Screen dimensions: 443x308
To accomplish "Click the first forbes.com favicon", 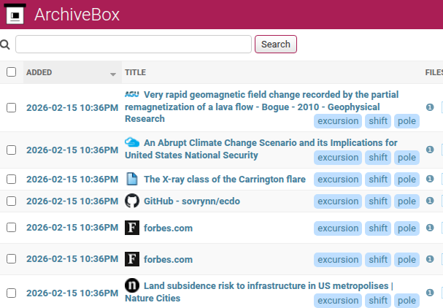I will click(x=131, y=228).
